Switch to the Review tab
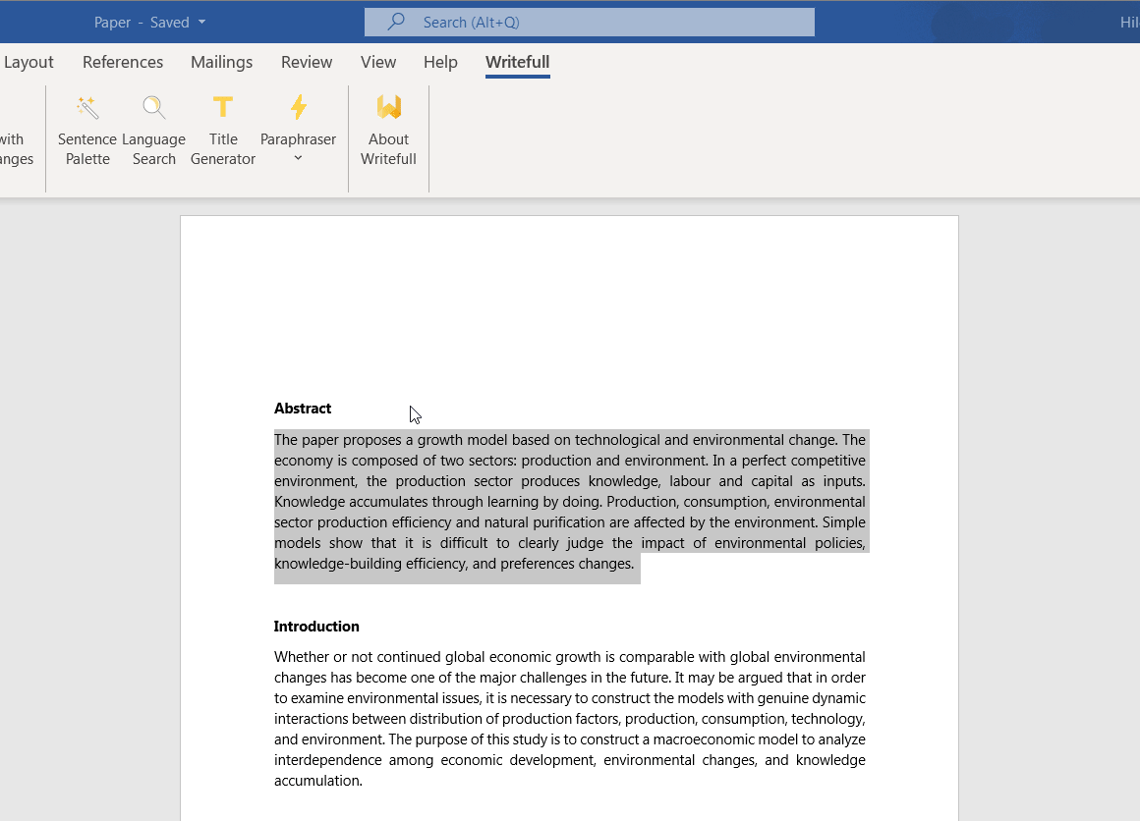 [306, 62]
